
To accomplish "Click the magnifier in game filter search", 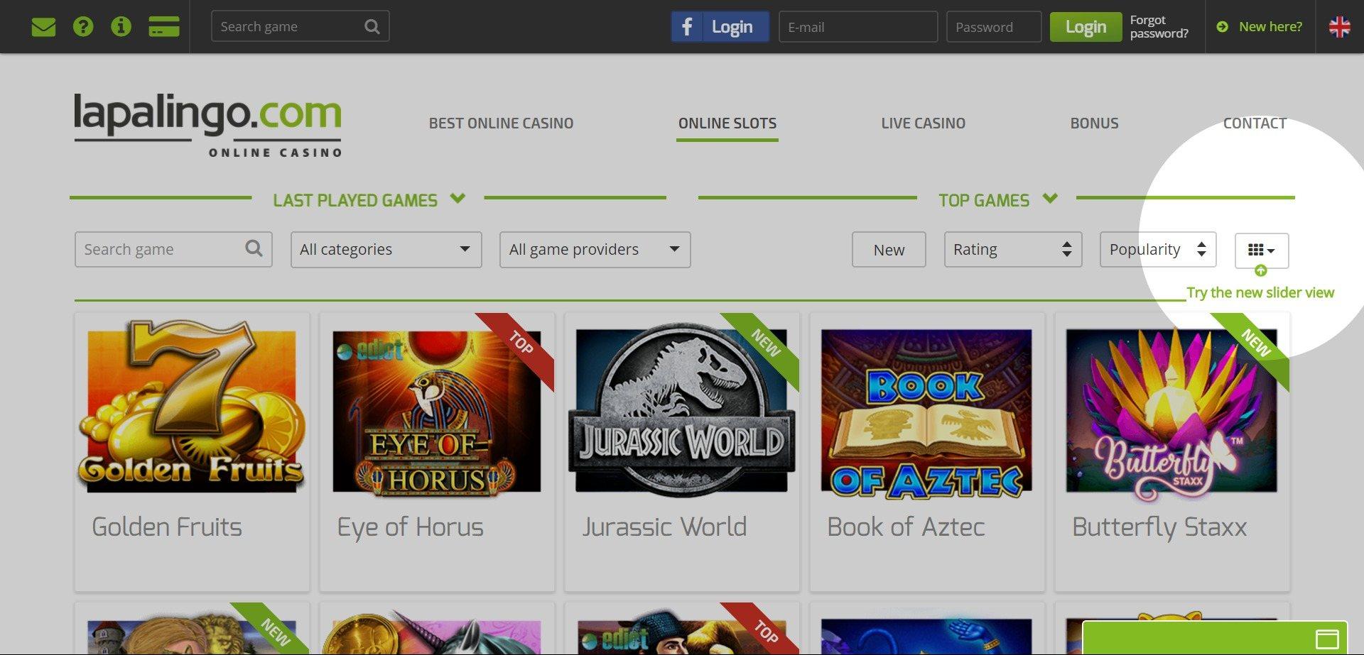I will 254,249.
